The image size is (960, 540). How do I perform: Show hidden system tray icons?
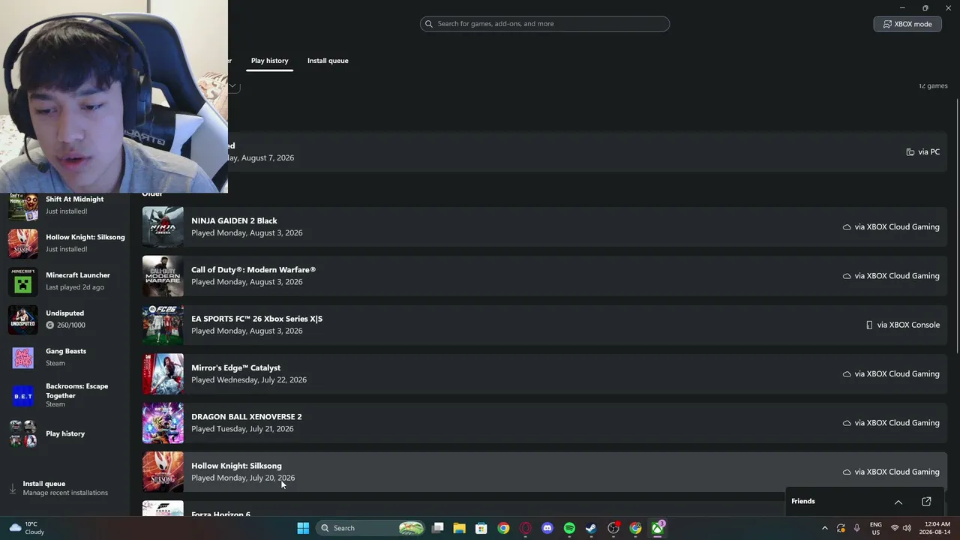pos(825,528)
